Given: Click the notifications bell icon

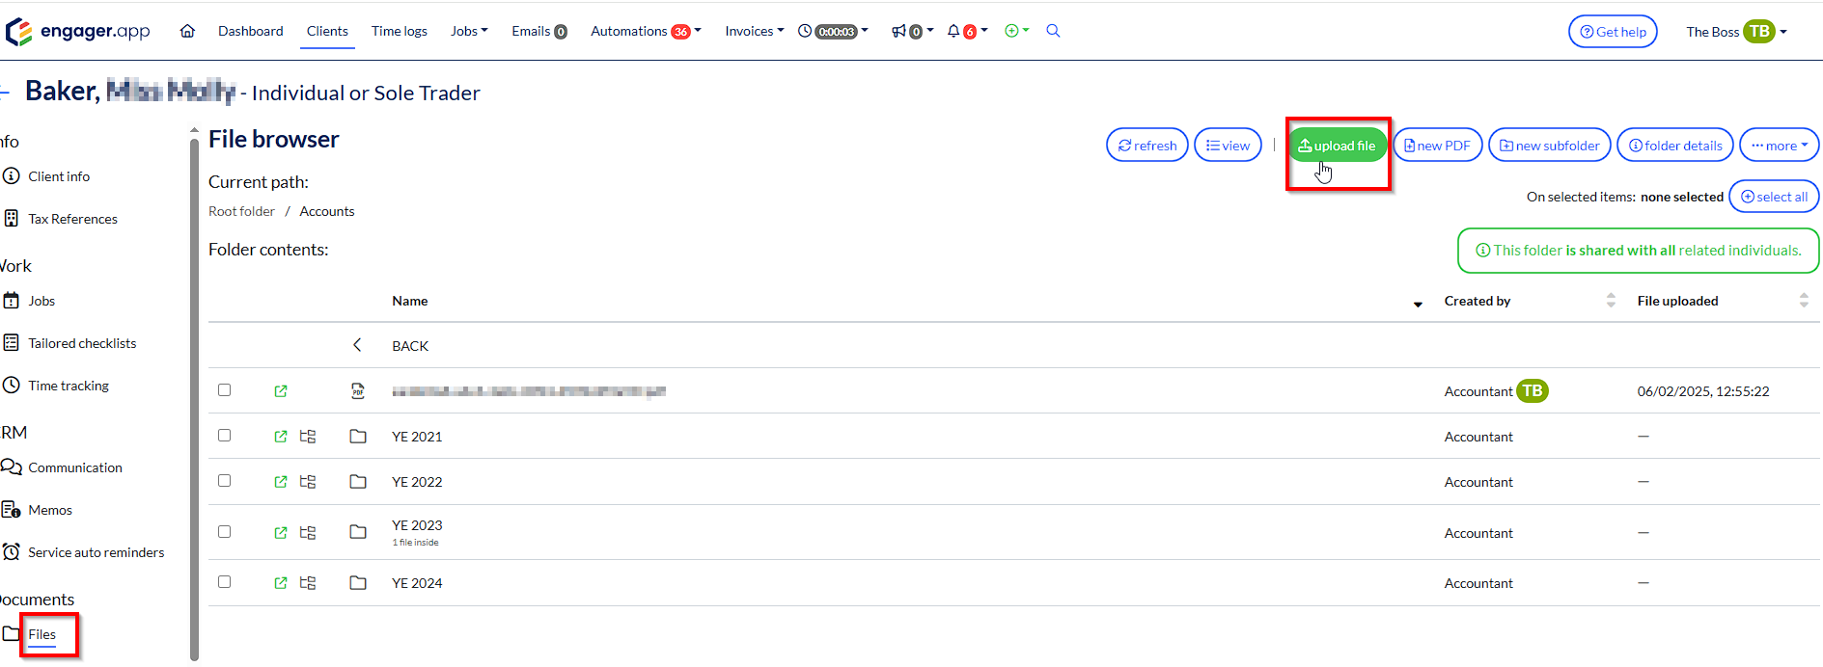Looking at the screenshot, I should (x=953, y=31).
